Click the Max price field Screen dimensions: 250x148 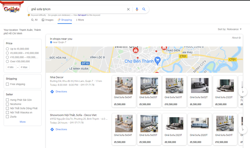pos(24,67)
